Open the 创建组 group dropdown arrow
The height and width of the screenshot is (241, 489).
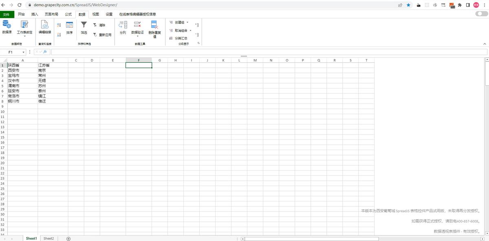(x=187, y=22)
